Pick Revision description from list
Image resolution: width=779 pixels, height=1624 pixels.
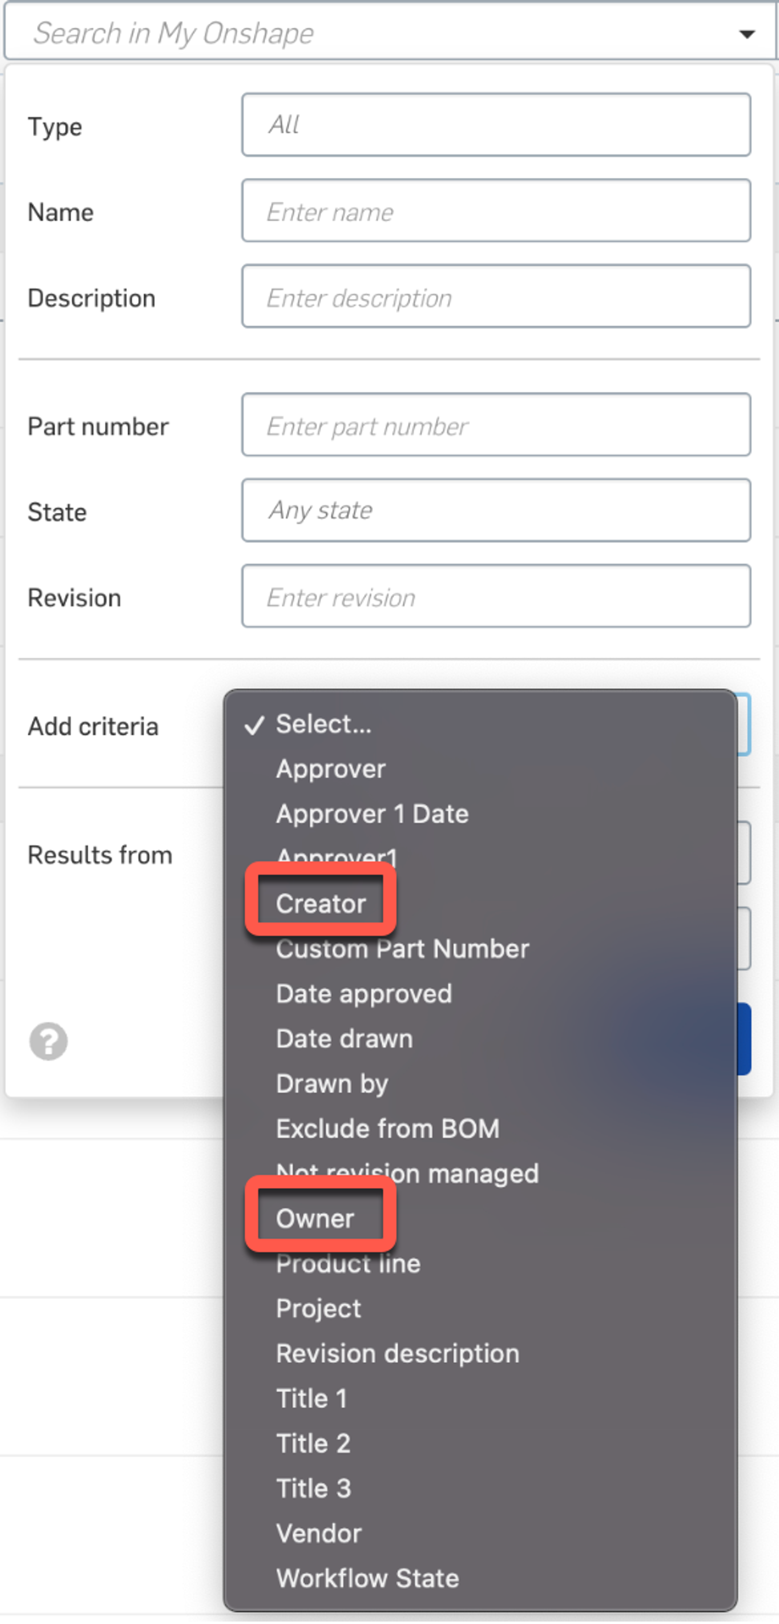pos(397,1353)
